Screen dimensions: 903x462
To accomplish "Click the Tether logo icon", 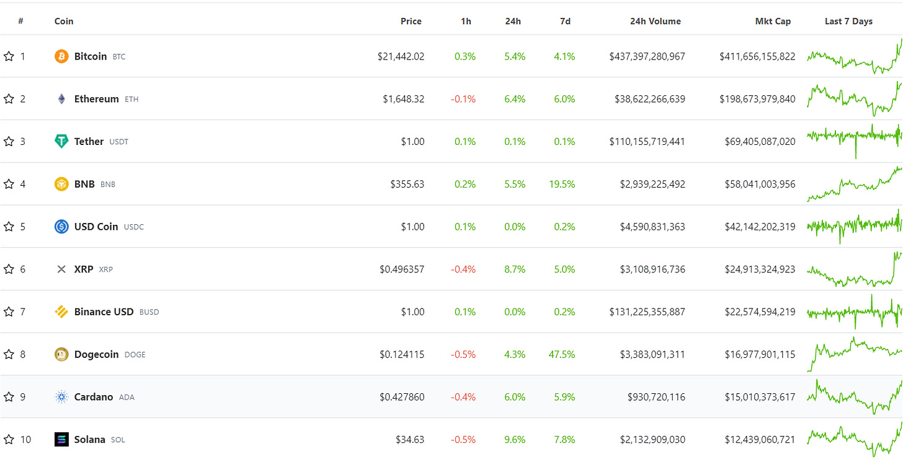I will [61, 142].
